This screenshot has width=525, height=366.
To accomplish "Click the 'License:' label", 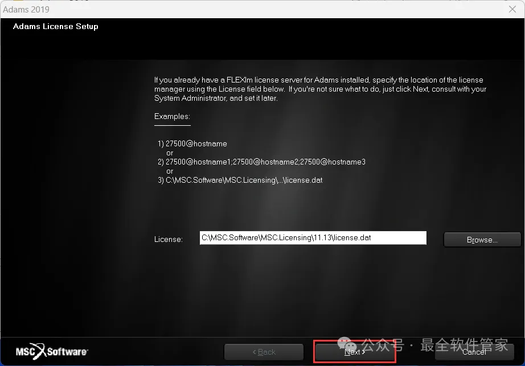I will pos(169,239).
